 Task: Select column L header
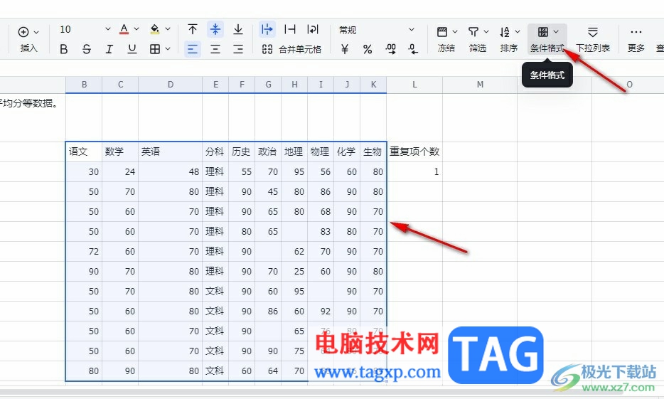[x=414, y=85]
